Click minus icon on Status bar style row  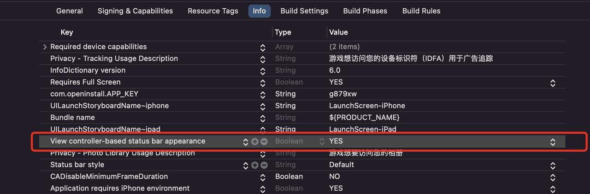pyautogui.click(x=264, y=165)
